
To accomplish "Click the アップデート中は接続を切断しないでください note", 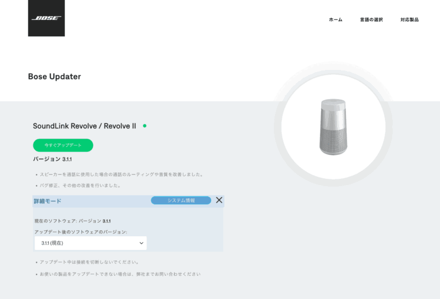I will point(89,262).
